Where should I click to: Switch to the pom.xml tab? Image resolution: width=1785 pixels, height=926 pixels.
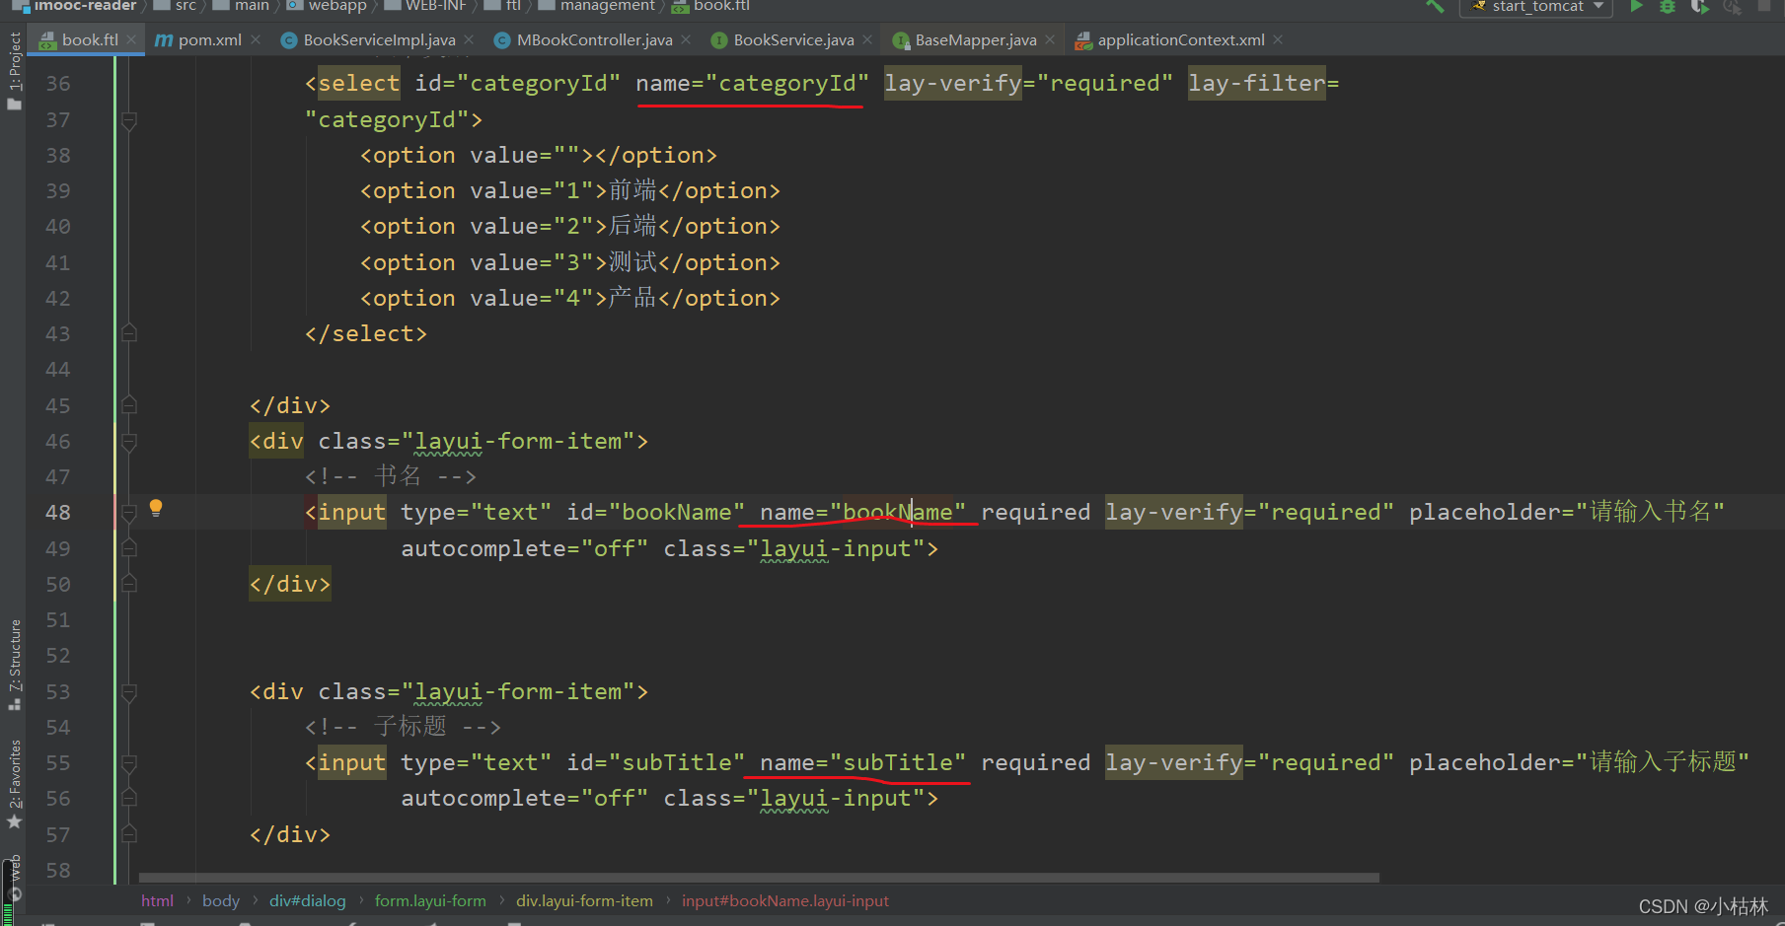click(x=209, y=40)
